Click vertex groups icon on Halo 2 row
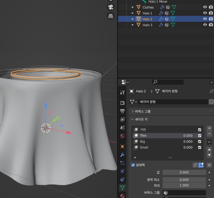 click(167, 19)
